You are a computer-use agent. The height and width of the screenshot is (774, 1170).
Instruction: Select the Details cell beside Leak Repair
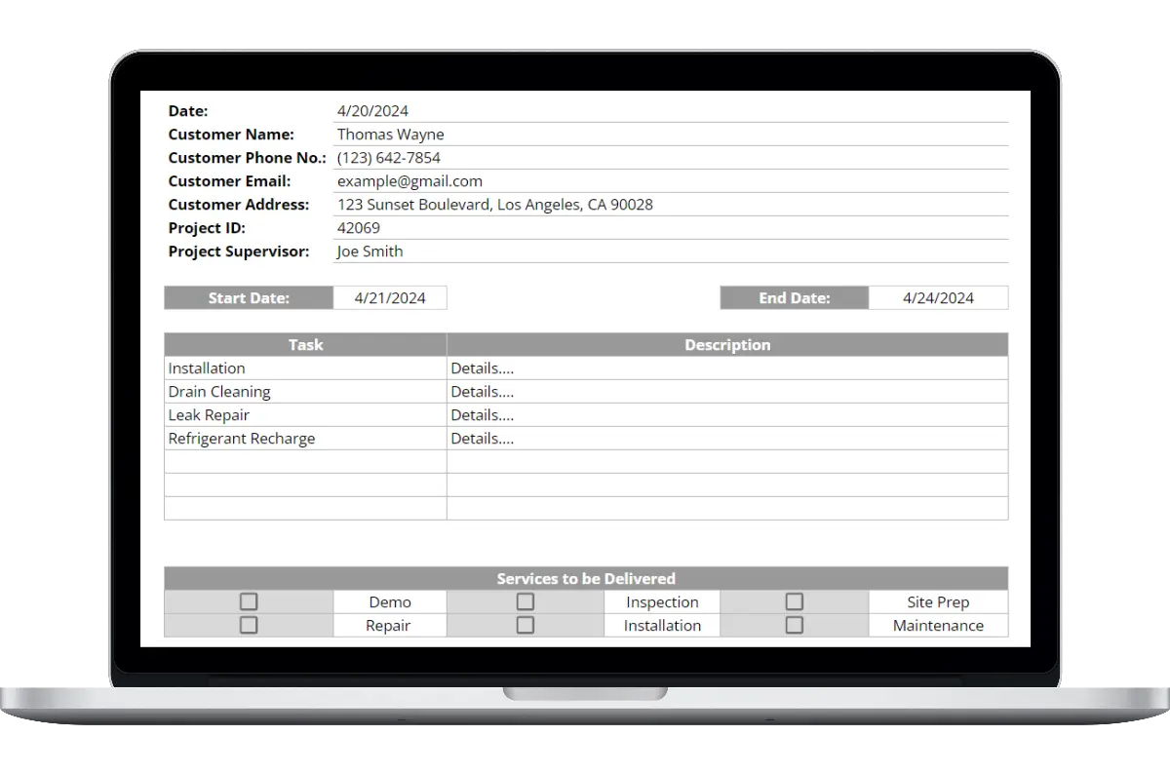click(x=727, y=415)
